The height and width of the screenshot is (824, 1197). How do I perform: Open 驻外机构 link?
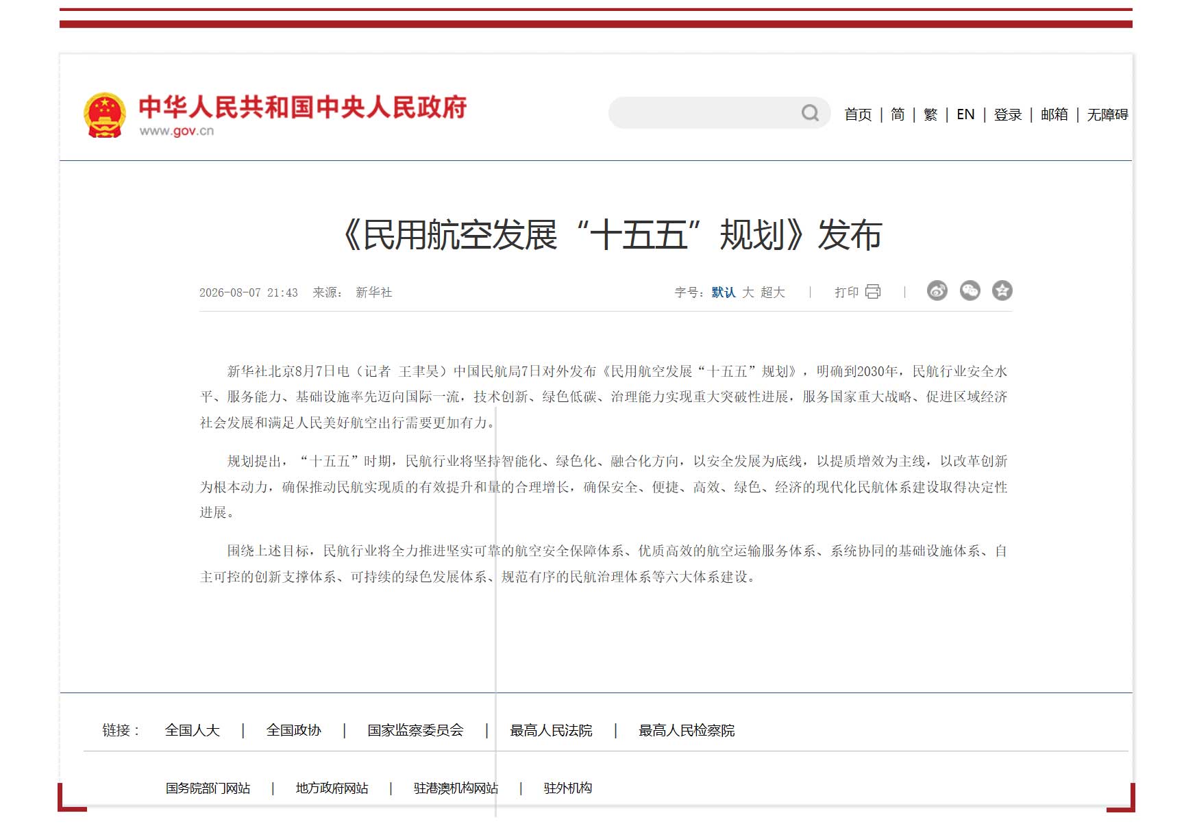pos(567,788)
